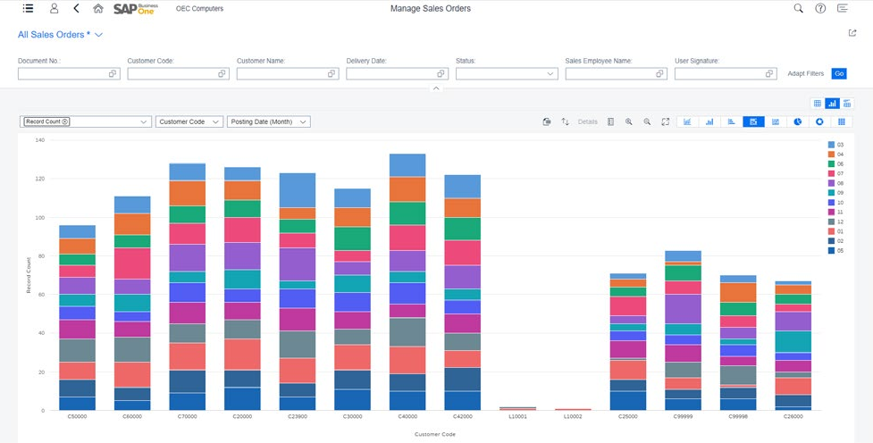Switch to combined chart and table view
This screenshot has height=443, width=873.
click(x=847, y=104)
